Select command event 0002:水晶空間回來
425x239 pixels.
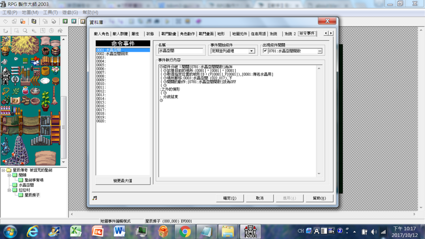[123, 54]
